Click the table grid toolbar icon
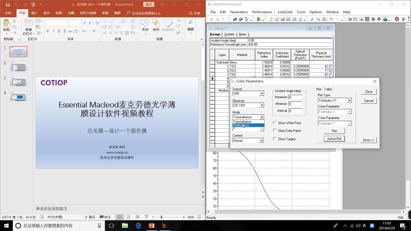Screen dimensions: 411x231 click(367, 19)
